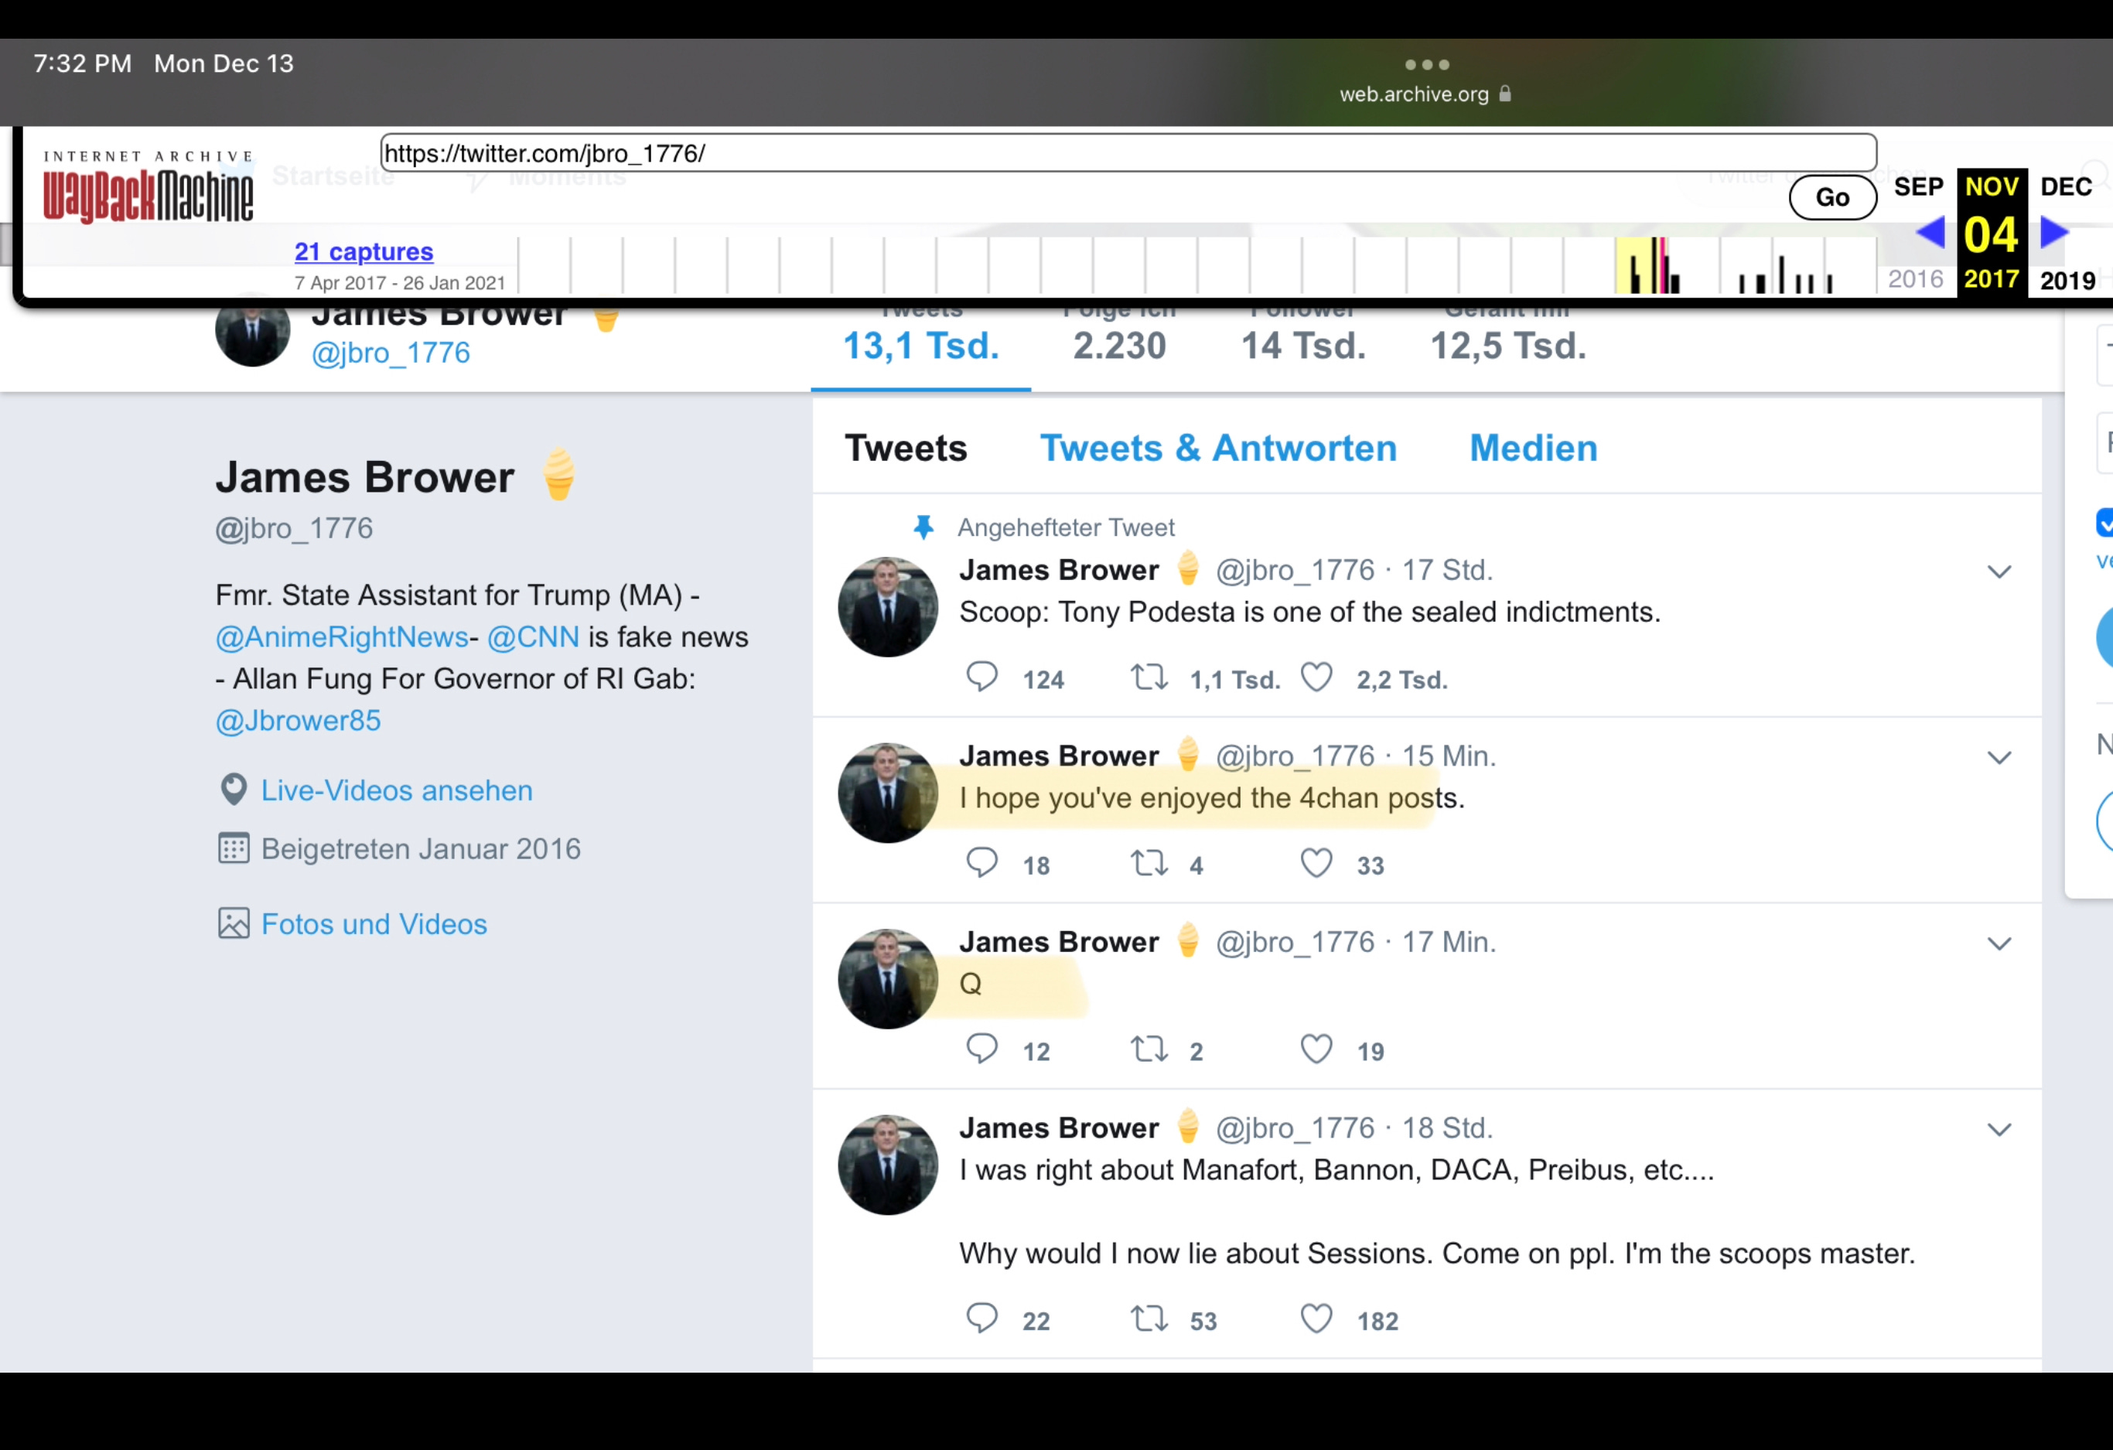The height and width of the screenshot is (1450, 2113).
Task: Click the pin icon of Angehefteter Tweet
Action: pyautogui.click(x=923, y=527)
